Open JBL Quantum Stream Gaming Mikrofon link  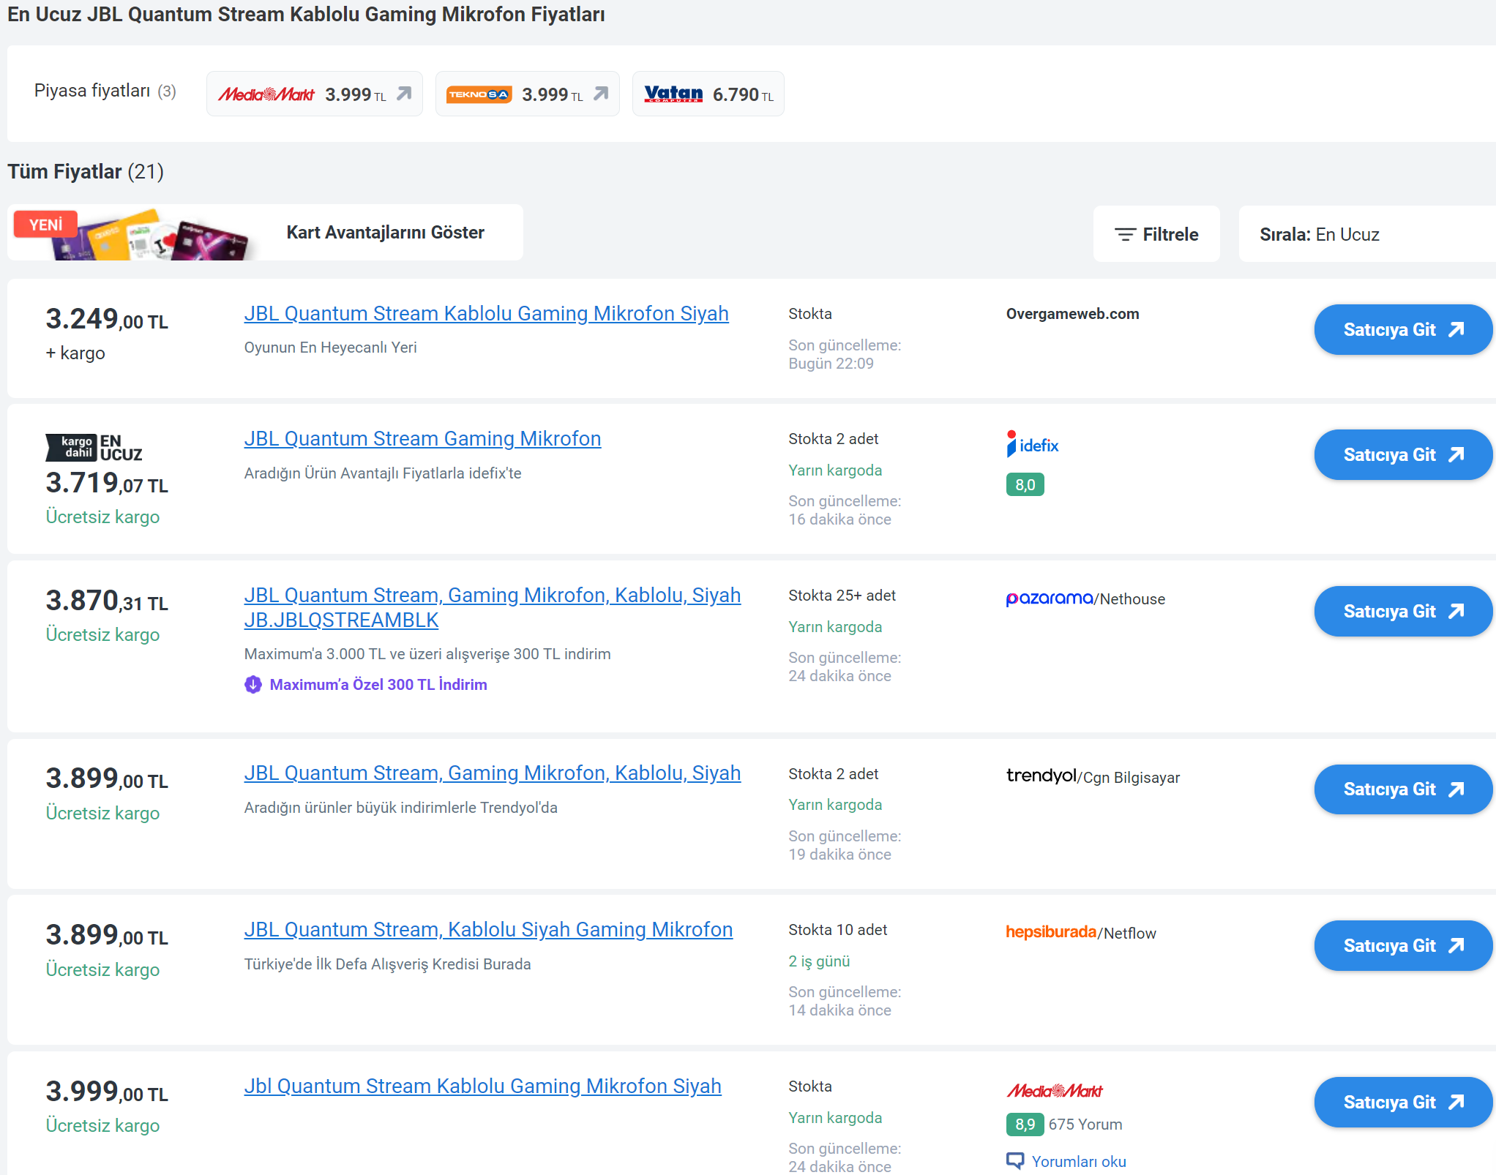(x=422, y=439)
